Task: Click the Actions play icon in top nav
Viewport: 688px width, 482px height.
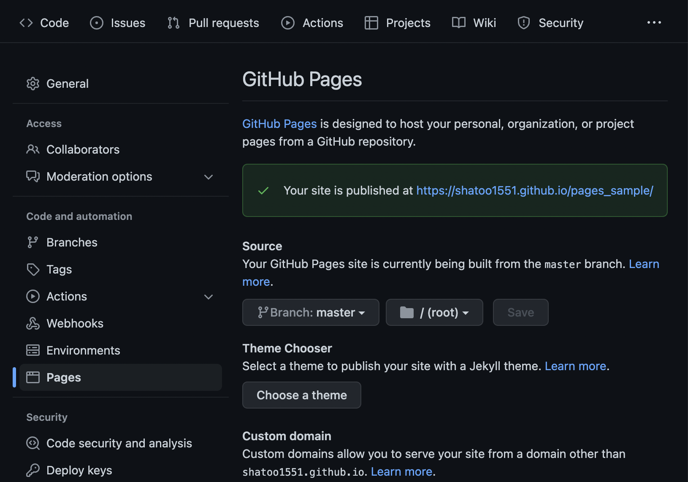Action: click(x=288, y=23)
